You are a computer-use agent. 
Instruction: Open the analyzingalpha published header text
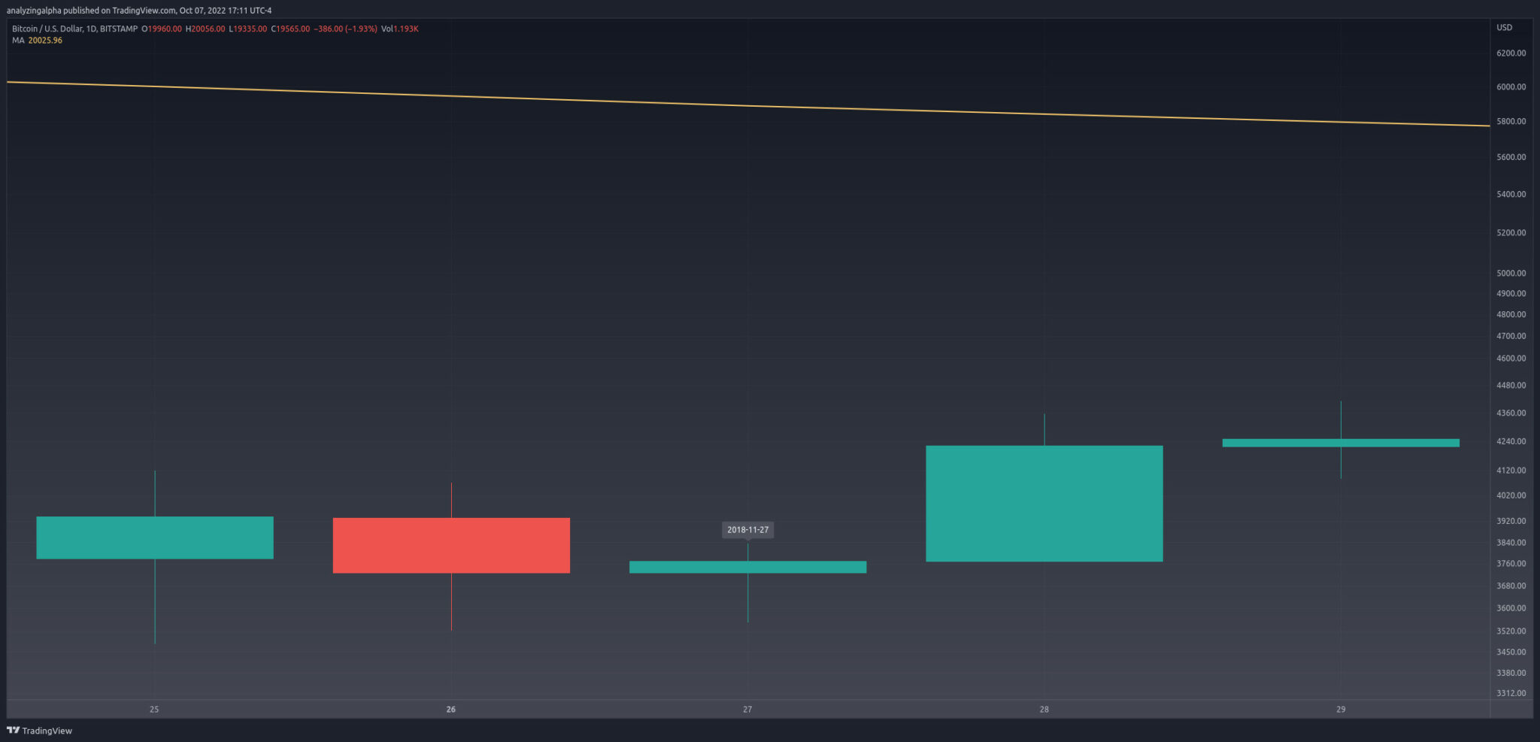(x=139, y=11)
